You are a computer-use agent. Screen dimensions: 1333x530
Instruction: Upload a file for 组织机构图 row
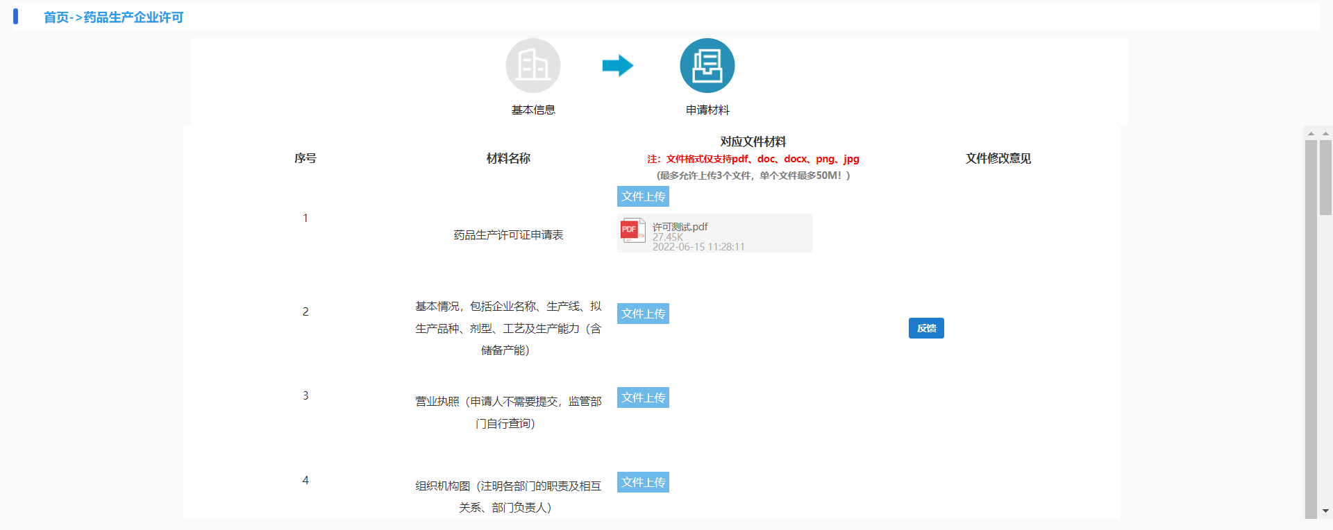(x=643, y=482)
